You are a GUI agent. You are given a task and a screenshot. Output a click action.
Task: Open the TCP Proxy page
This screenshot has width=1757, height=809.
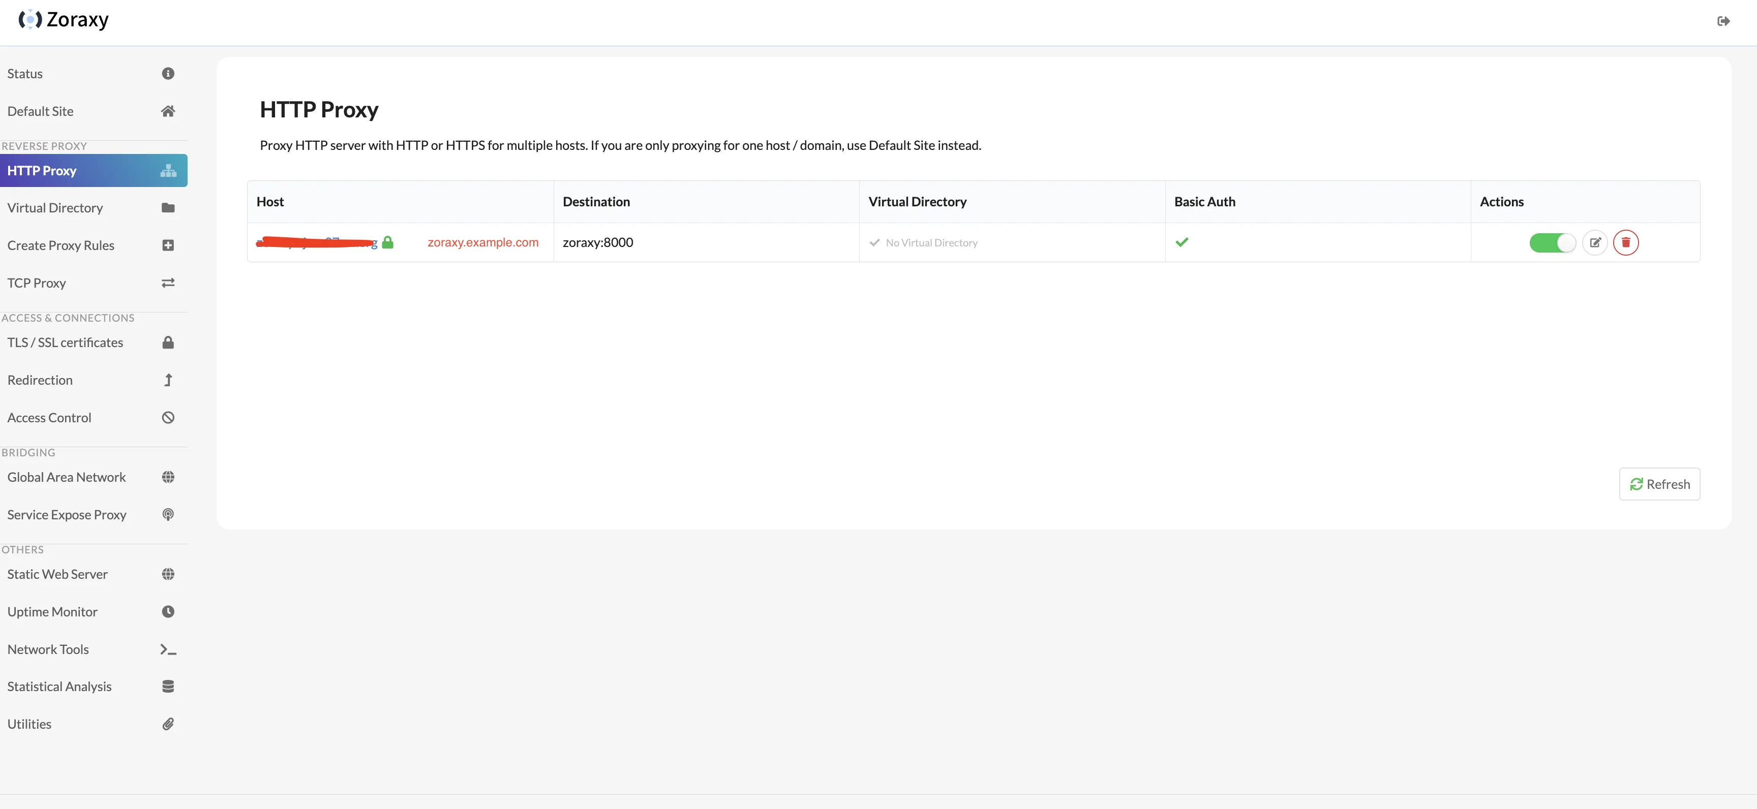94,283
